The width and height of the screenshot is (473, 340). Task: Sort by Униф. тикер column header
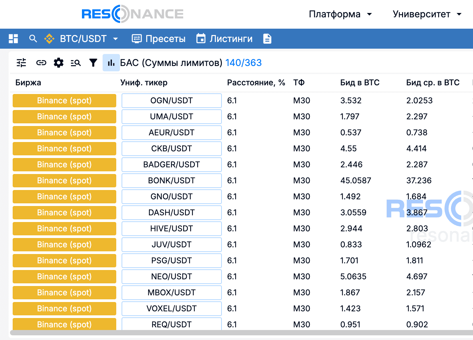click(x=144, y=83)
